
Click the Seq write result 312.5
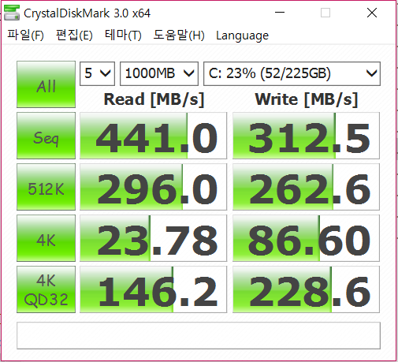pos(306,136)
